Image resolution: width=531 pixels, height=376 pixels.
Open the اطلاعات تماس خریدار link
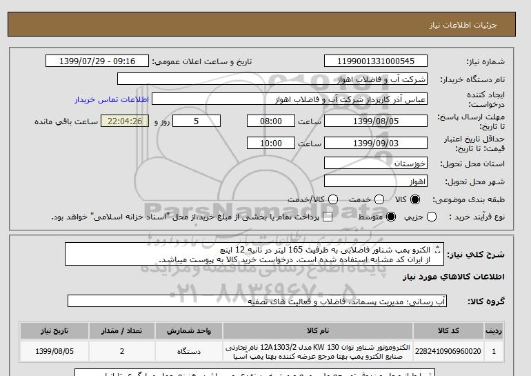point(112,99)
